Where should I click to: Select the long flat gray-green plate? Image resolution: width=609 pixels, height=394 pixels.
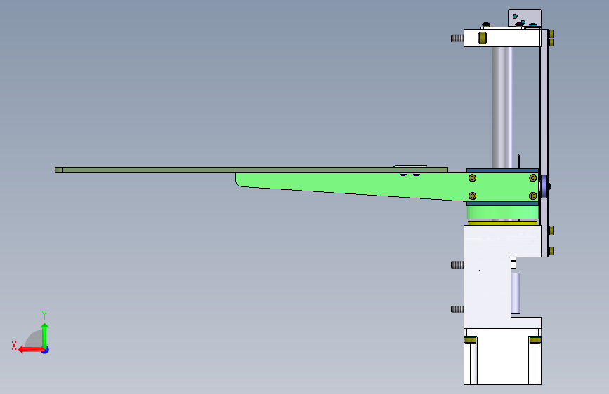pos(251,170)
